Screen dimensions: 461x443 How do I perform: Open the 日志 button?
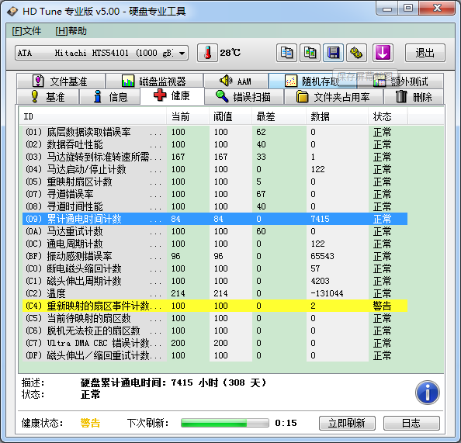411,423
